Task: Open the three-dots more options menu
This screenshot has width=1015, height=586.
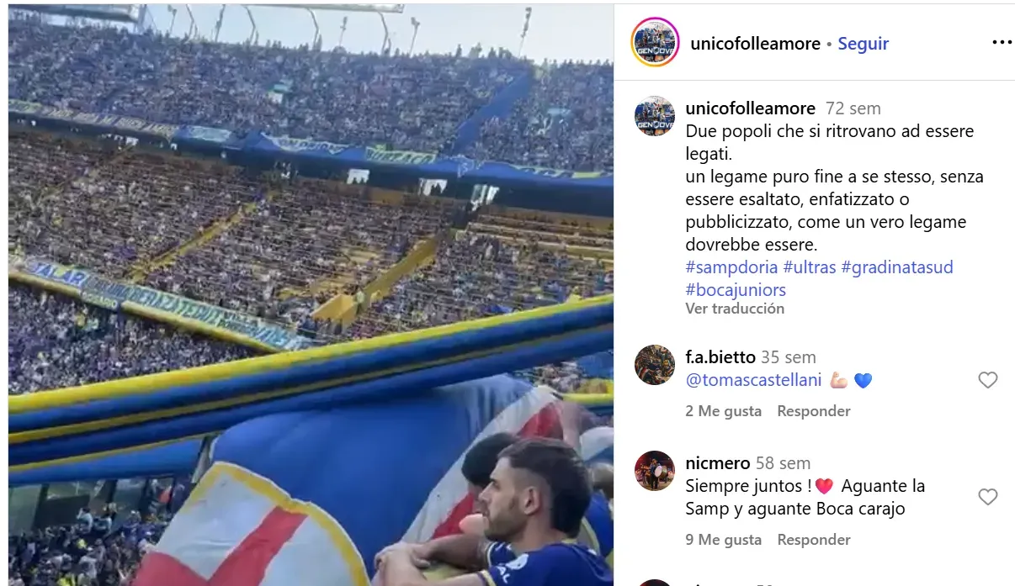Action: point(1002,43)
